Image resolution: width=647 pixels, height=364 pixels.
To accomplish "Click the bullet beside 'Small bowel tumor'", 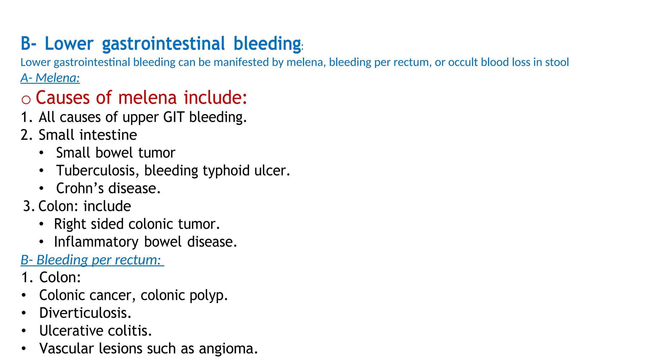I will (x=41, y=153).
